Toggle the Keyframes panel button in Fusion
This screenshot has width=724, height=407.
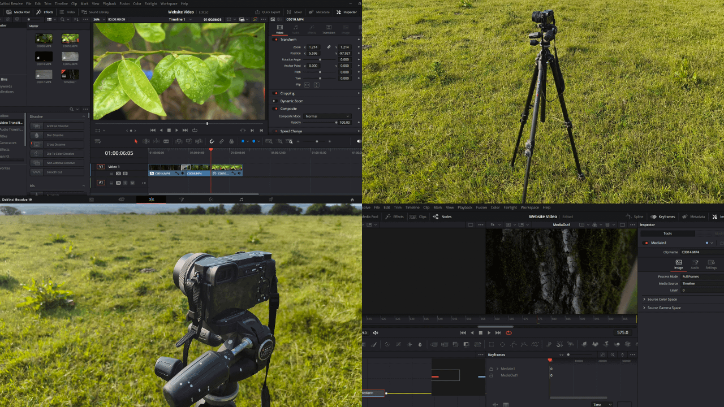[663, 217]
